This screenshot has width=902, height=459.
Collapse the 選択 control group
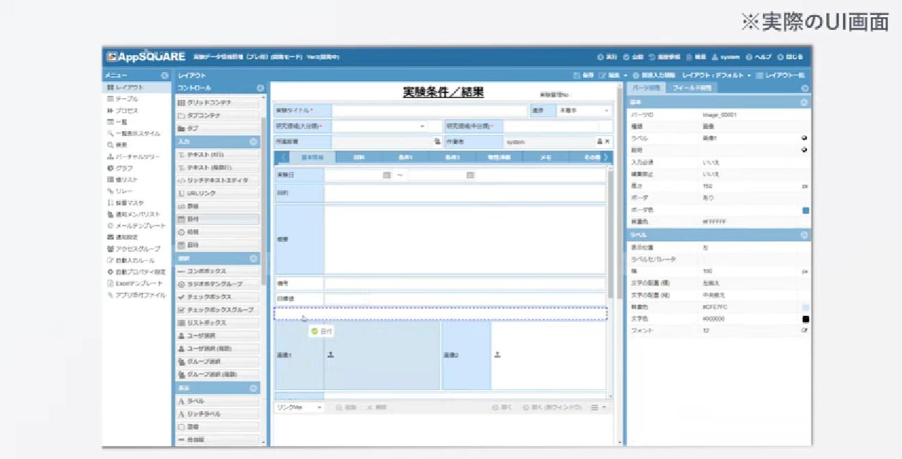(254, 258)
